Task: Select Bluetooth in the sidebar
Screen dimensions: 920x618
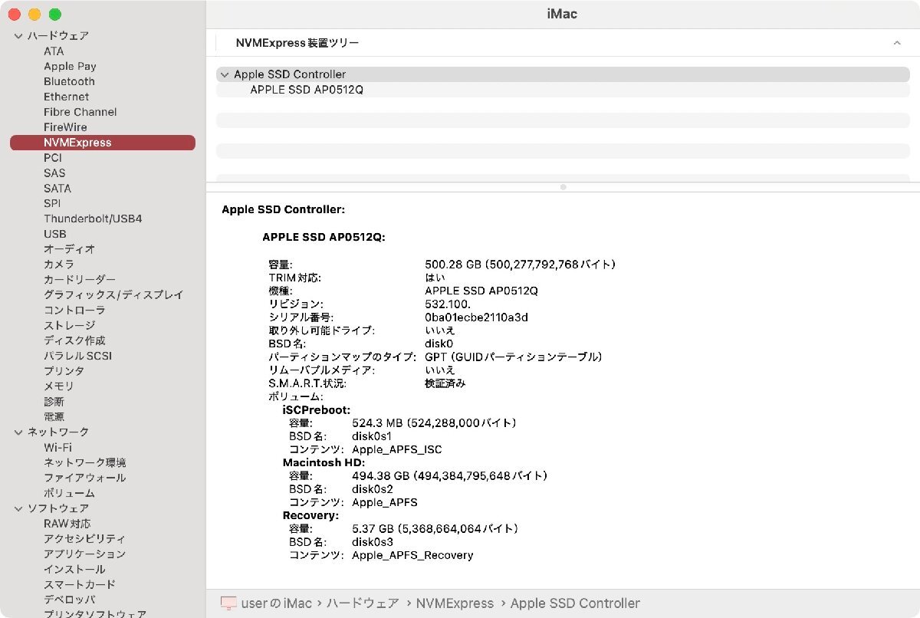Action: tap(69, 81)
